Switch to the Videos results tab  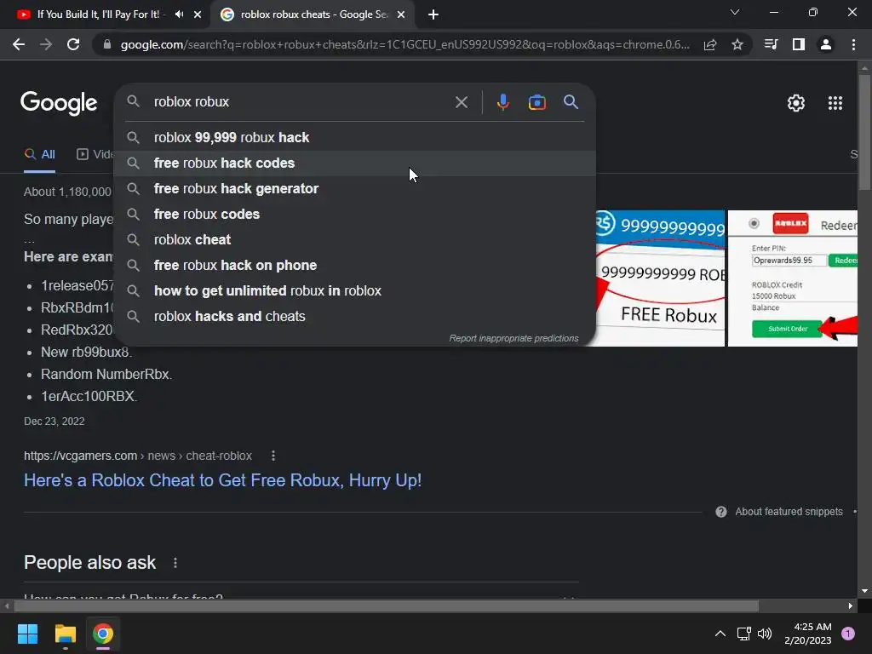coord(95,155)
